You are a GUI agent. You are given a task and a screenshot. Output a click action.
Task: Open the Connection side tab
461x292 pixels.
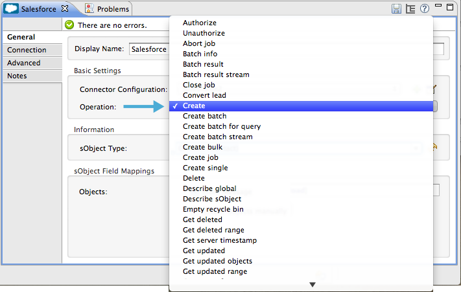tap(32, 50)
